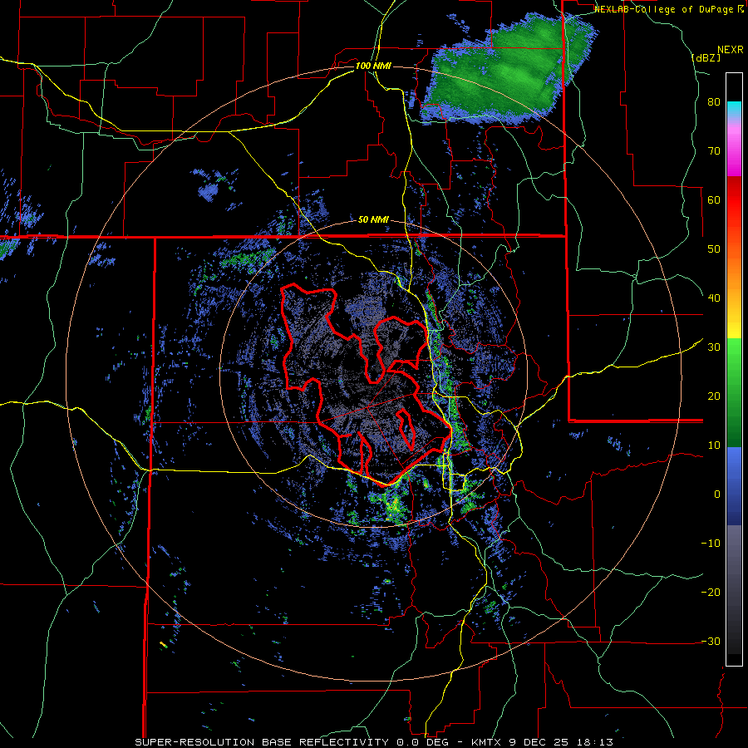Click the 20 value on the dBZ scale
The width and height of the screenshot is (748, 748).
pyautogui.click(x=714, y=396)
